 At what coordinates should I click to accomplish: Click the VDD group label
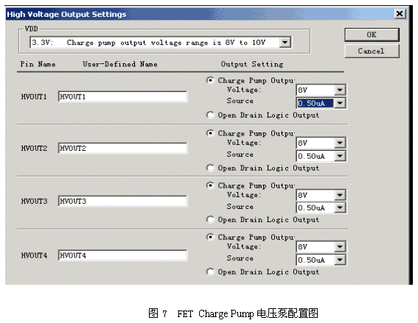[x=32, y=29]
